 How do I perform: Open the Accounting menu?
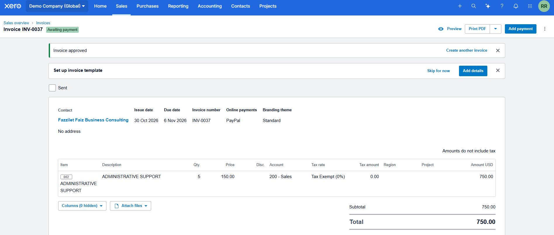coord(210,6)
